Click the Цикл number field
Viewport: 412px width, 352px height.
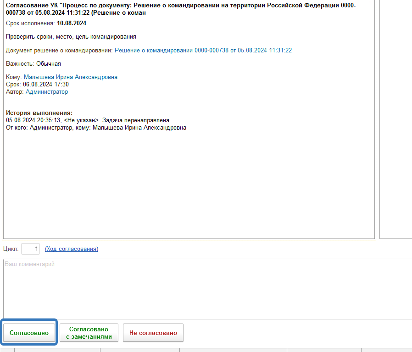(x=30, y=249)
